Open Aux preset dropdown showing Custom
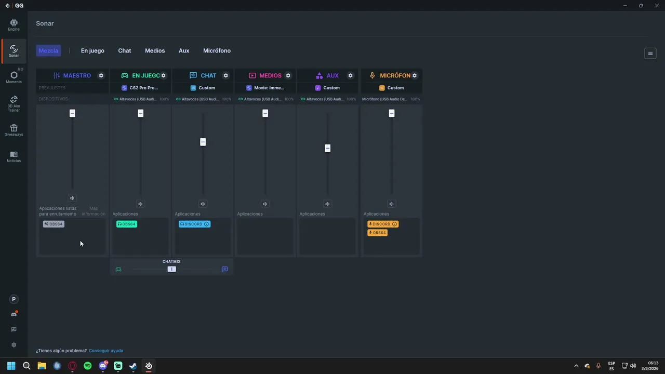 coord(327,88)
